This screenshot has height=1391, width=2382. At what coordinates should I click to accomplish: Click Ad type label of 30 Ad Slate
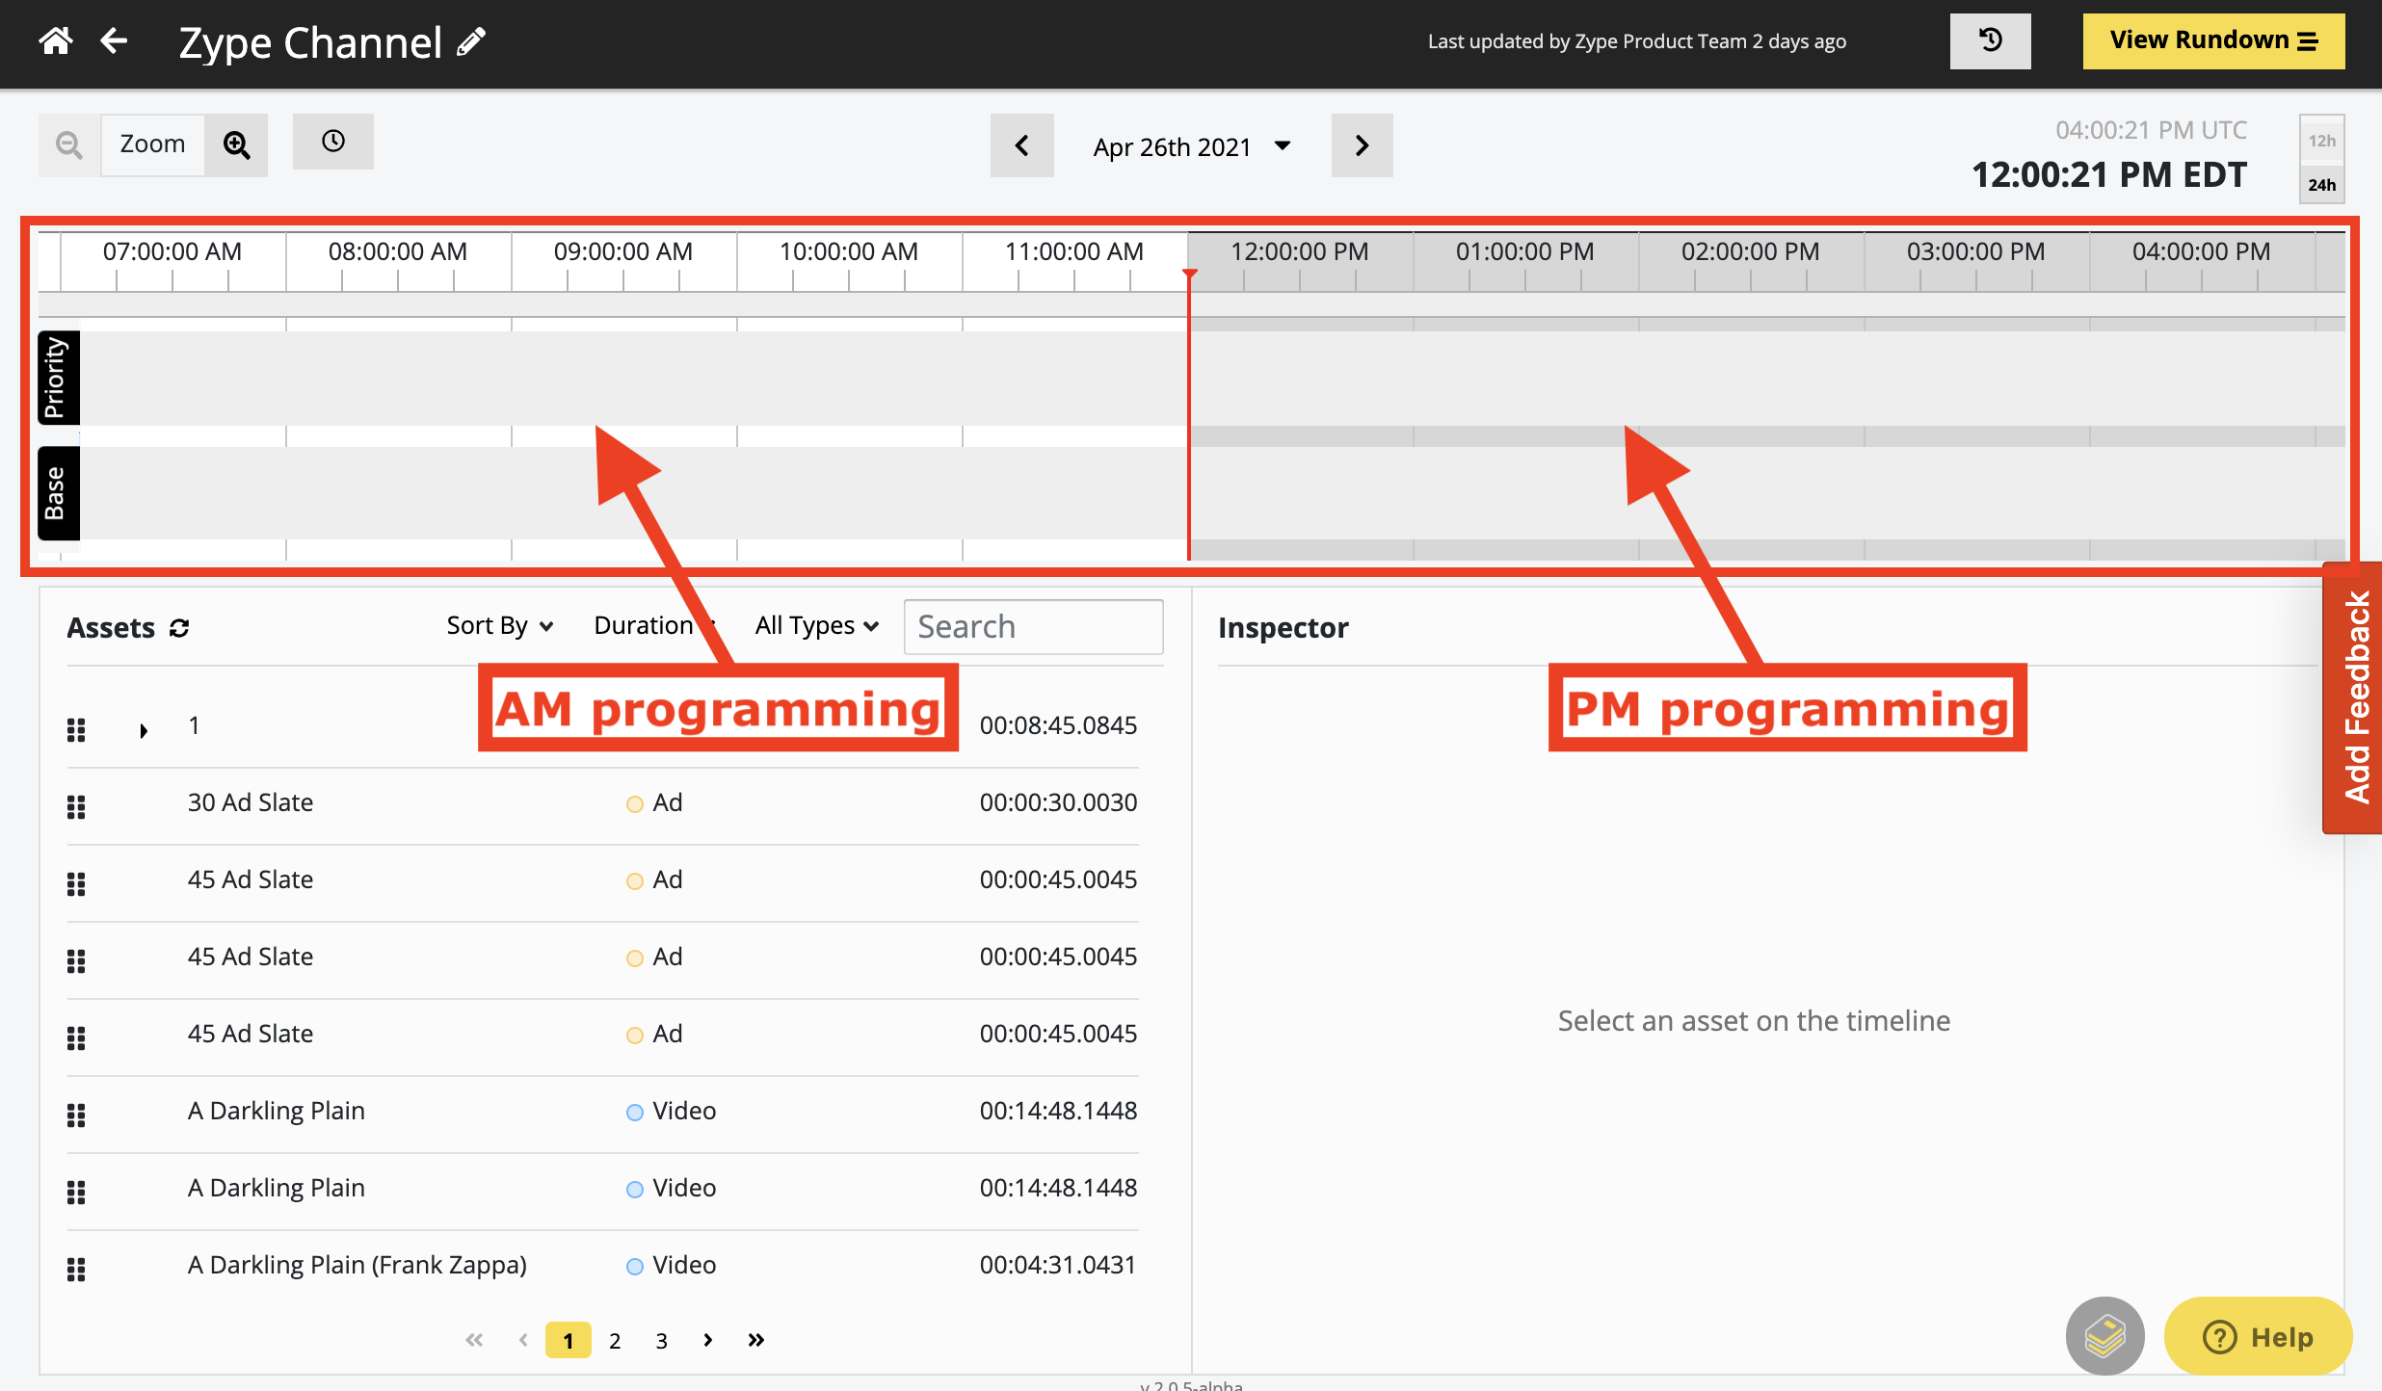click(667, 802)
